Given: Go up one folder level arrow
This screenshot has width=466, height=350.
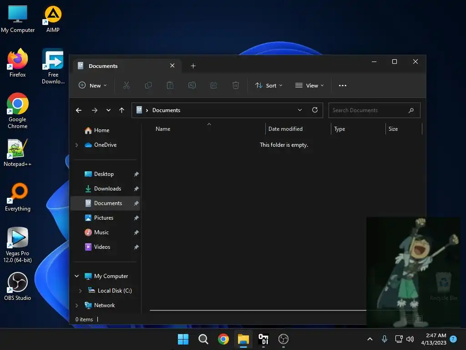Looking at the screenshot, I should (x=122, y=110).
